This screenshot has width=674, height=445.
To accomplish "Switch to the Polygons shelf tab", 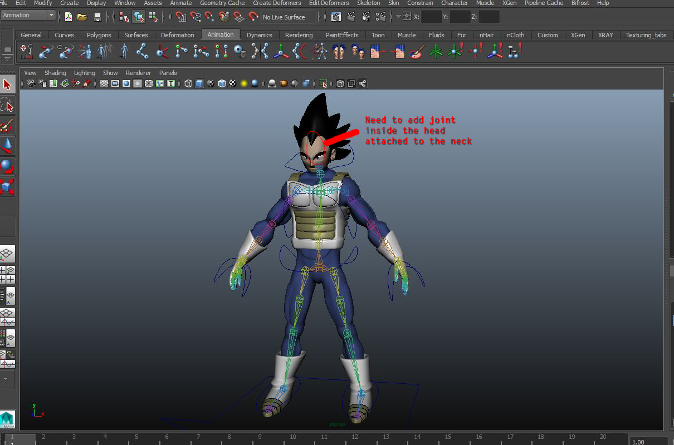I will [x=99, y=34].
